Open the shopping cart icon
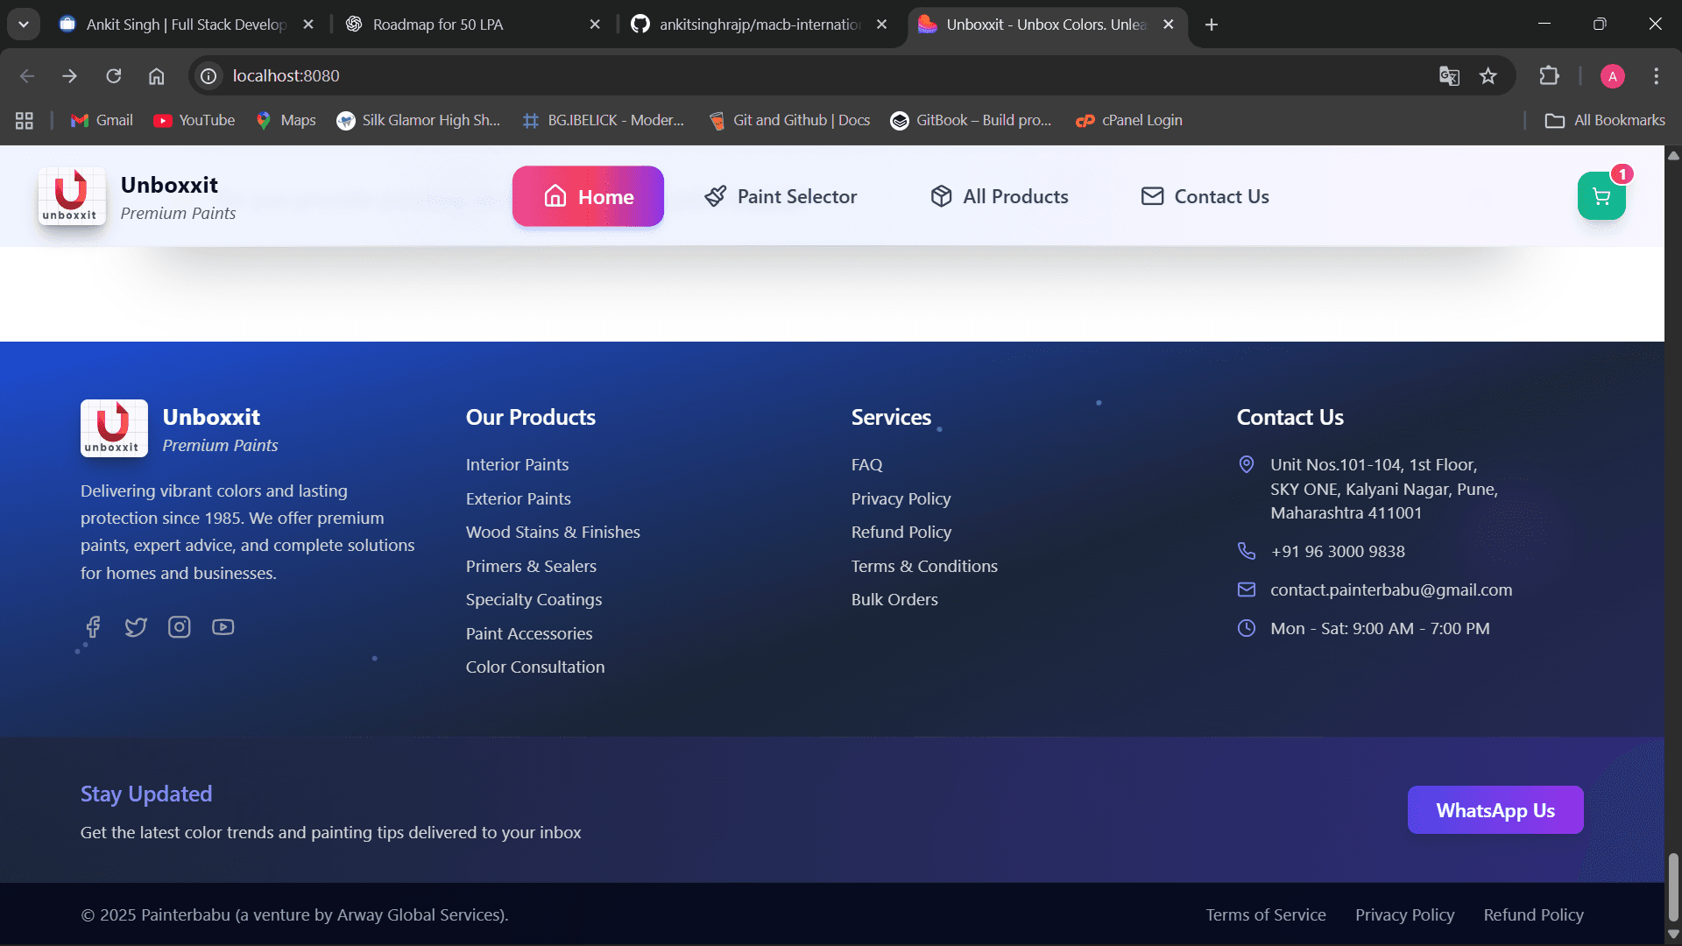This screenshot has height=946, width=1682. 1601,196
